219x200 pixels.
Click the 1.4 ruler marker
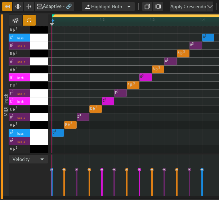pyautogui.click(x=202, y=19)
